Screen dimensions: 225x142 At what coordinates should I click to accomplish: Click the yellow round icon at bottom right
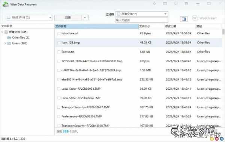coord(212,139)
